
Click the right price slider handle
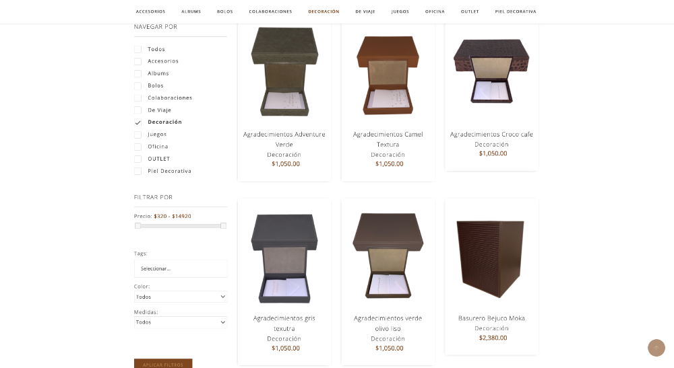point(223,226)
